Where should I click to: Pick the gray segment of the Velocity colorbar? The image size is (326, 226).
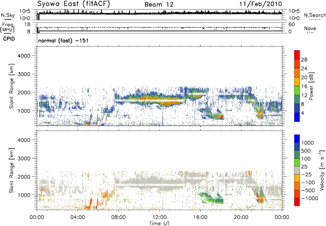[x=297, y=170]
